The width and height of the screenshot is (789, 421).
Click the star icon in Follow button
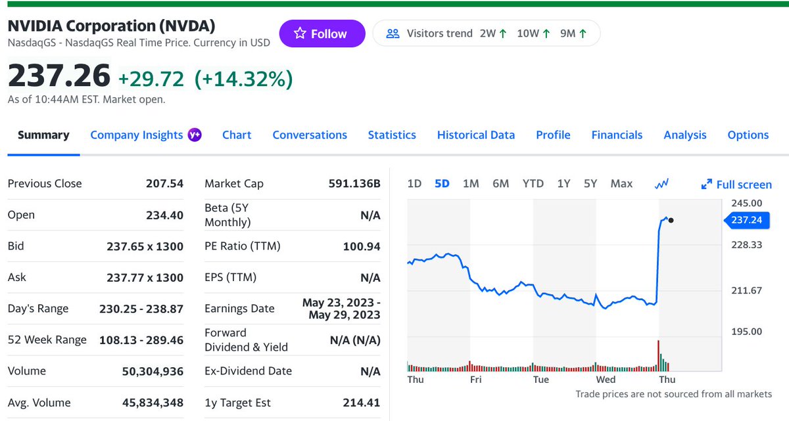tap(300, 33)
